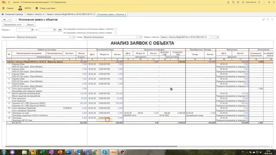Screen dimensions: 276x155
Task: Open the Склад value form icon
Action: 141,37
